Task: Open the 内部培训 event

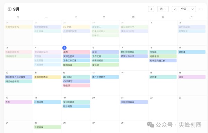Action: (x=163, y=56)
